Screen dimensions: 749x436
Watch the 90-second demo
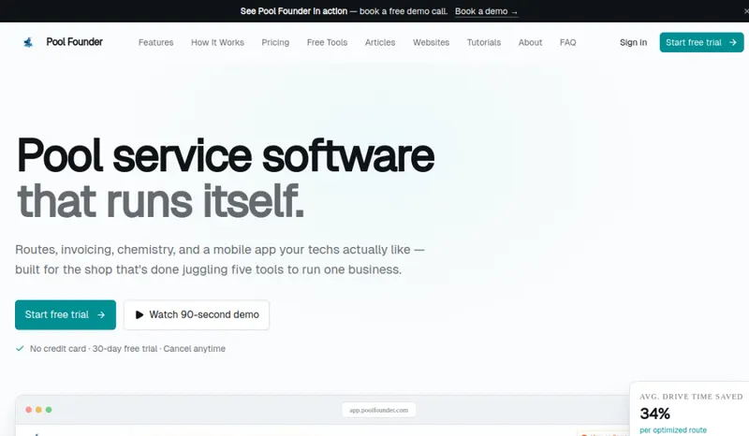[x=197, y=314]
